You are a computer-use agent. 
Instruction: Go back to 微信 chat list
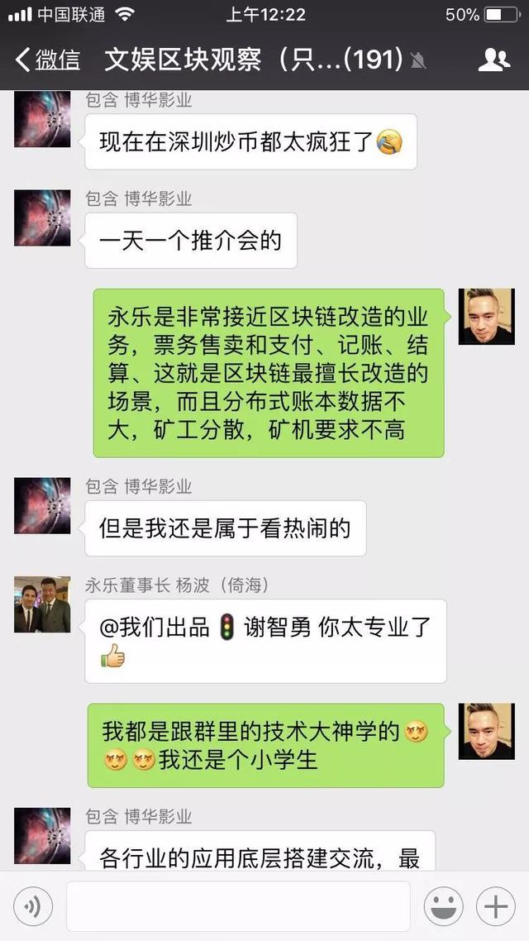48,60
